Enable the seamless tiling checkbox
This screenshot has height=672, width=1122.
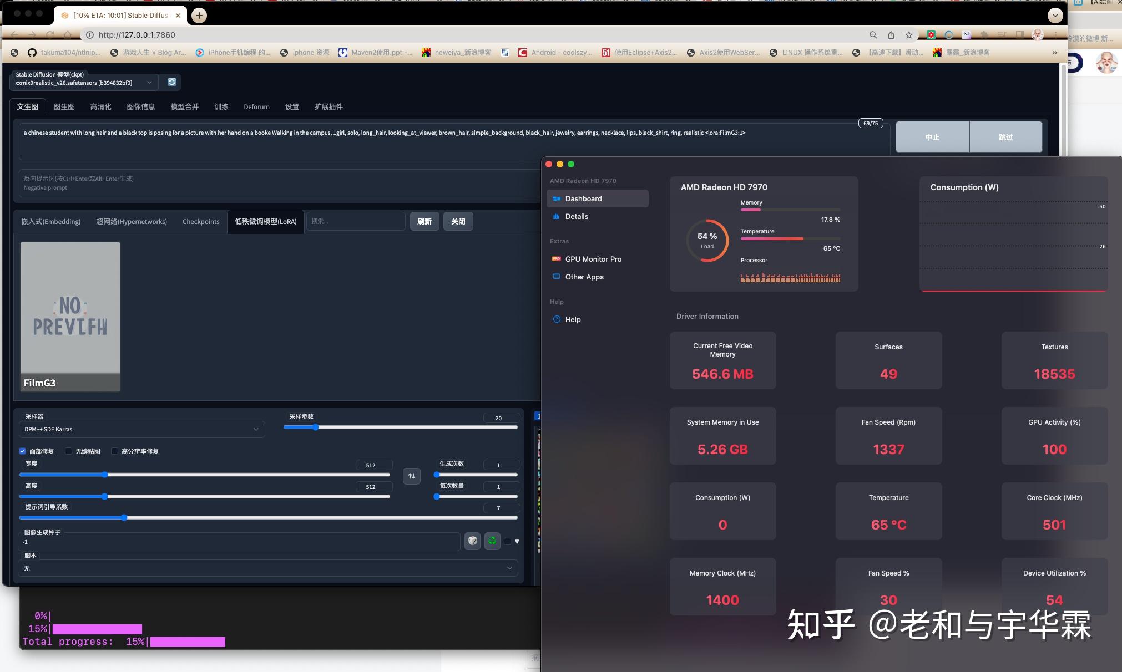(69, 451)
